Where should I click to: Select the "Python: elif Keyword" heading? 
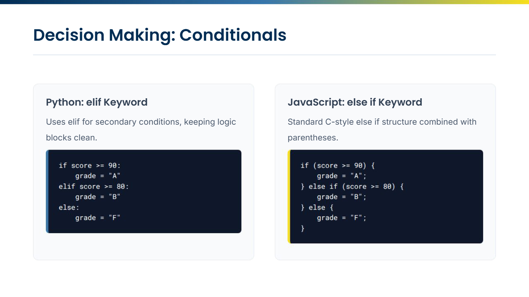[x=97, y=102]
